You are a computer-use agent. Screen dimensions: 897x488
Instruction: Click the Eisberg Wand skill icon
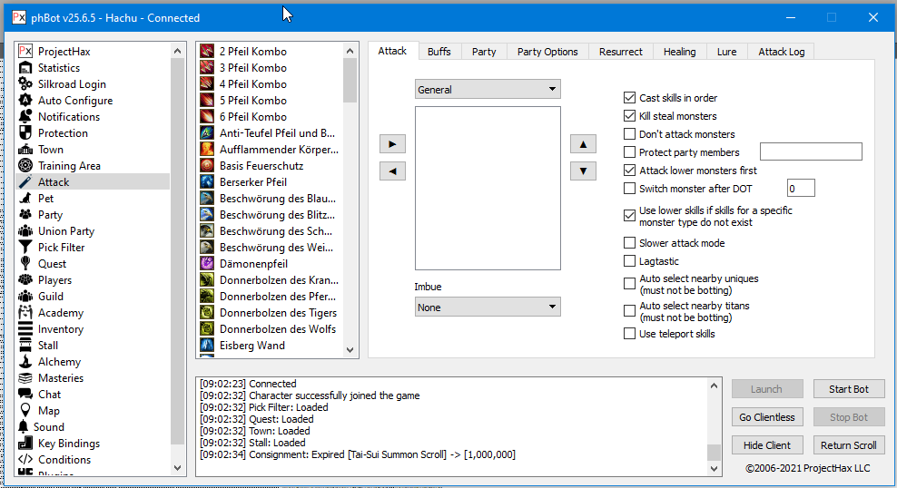(207, 346)
